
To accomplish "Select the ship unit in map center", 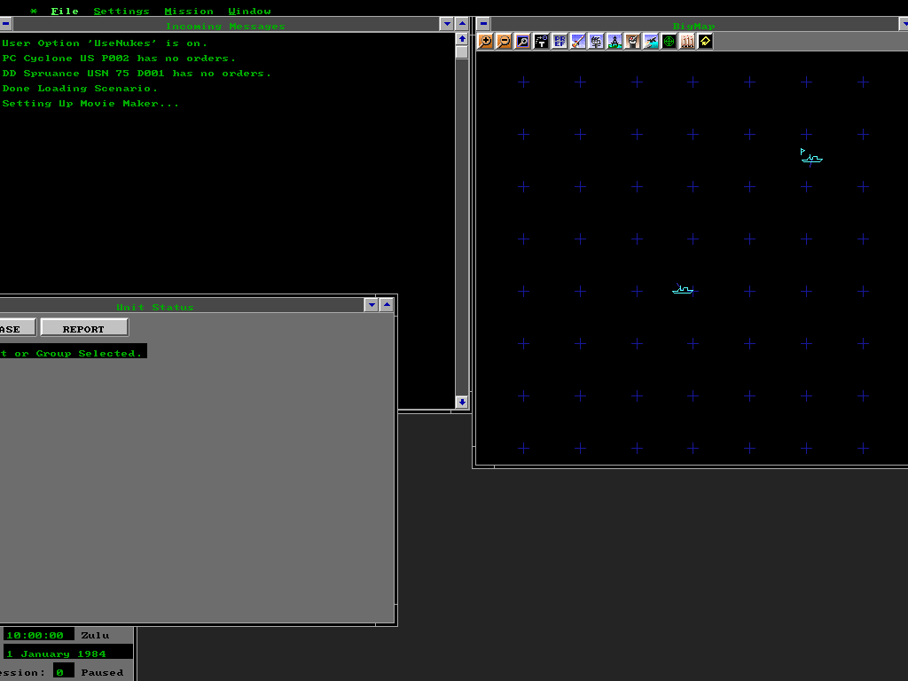I will [683, 289].
